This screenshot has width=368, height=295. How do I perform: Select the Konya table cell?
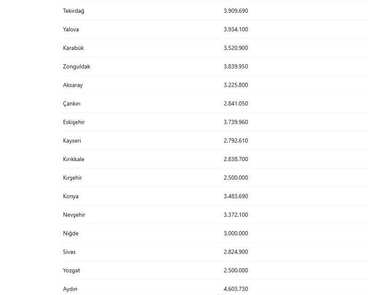(x=71, y=196)
